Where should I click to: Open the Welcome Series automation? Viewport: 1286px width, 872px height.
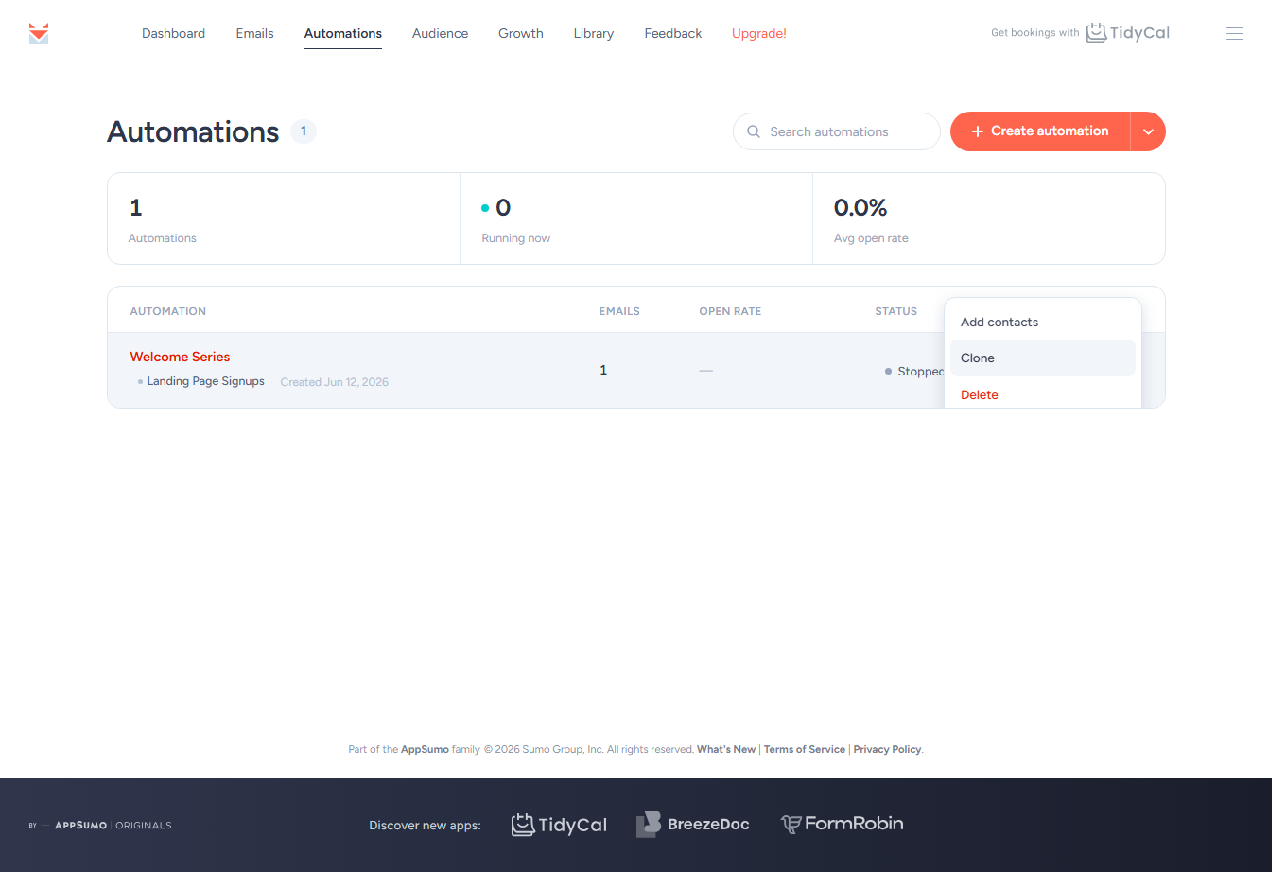click(x=180, y=357)
